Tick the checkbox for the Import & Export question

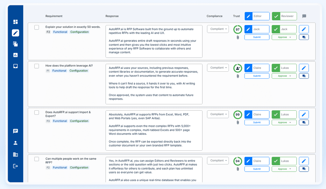click(37, 112)
